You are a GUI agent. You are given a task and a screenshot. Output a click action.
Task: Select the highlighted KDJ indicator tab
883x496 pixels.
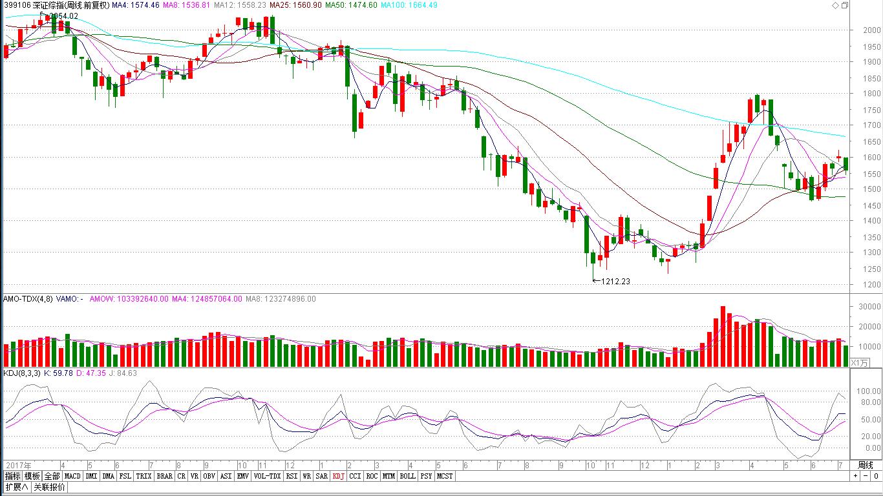pyautogui.click(x=338, y=476)
